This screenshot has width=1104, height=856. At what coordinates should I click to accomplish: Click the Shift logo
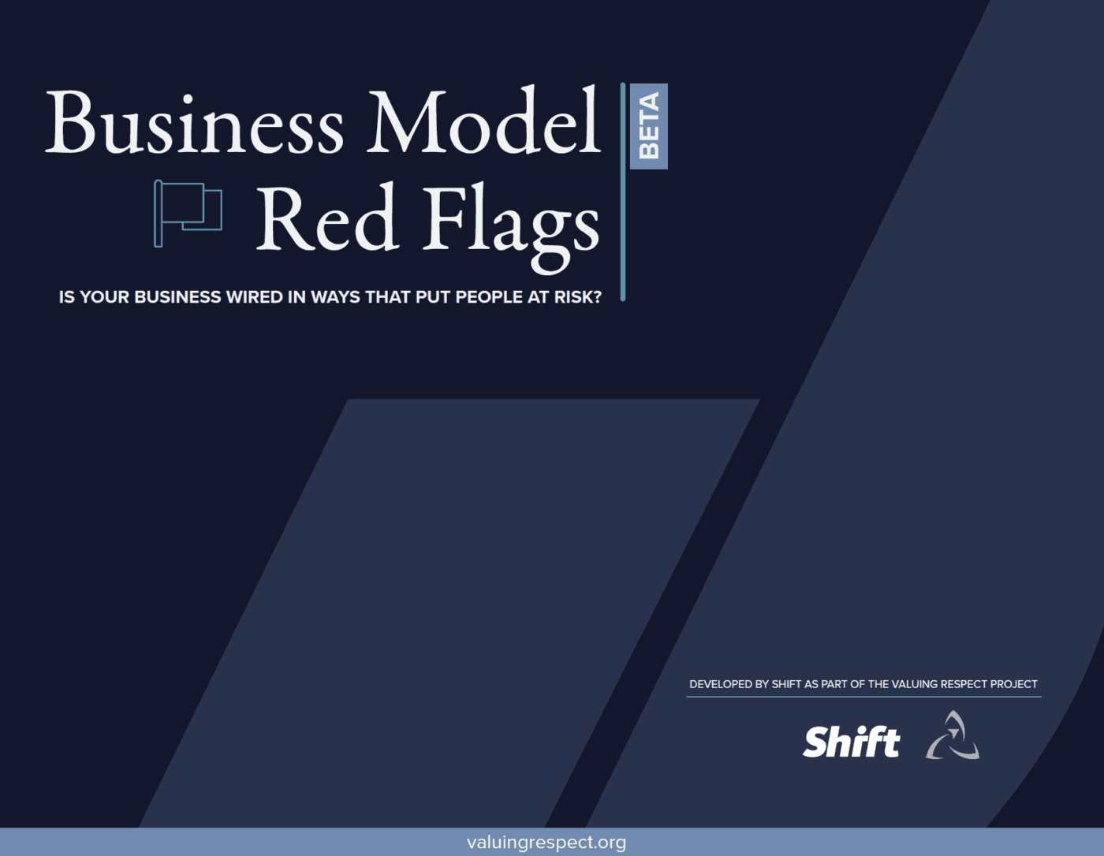tap(851, 742)
